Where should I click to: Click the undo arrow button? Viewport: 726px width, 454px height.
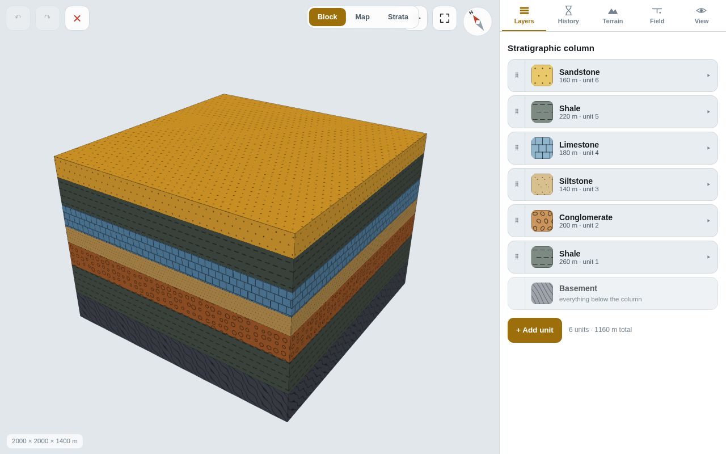point(18,18)
